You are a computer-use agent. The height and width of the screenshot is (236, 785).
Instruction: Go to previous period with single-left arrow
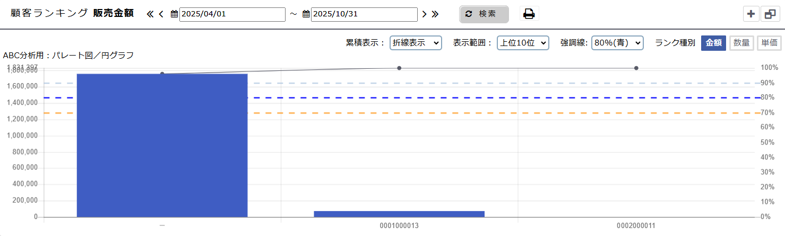[x=161, y=14]
